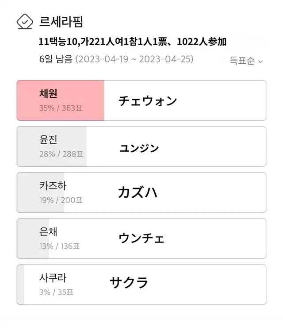Click the ユンジン label
This screenshot has width=283, height=334.
pos(139,148)
